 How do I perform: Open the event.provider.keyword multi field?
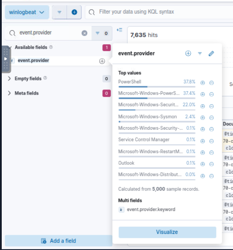point(151,209)
